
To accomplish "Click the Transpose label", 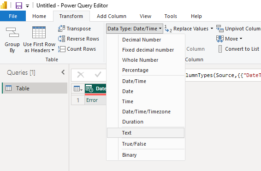I will point(79,29).
